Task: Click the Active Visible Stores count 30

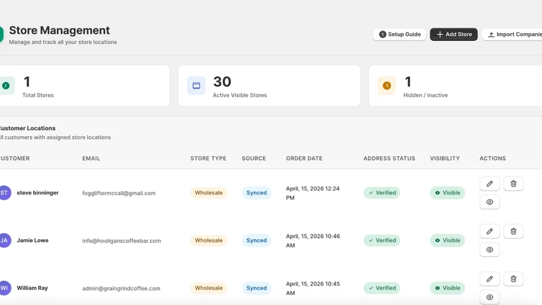Action: 222,82
